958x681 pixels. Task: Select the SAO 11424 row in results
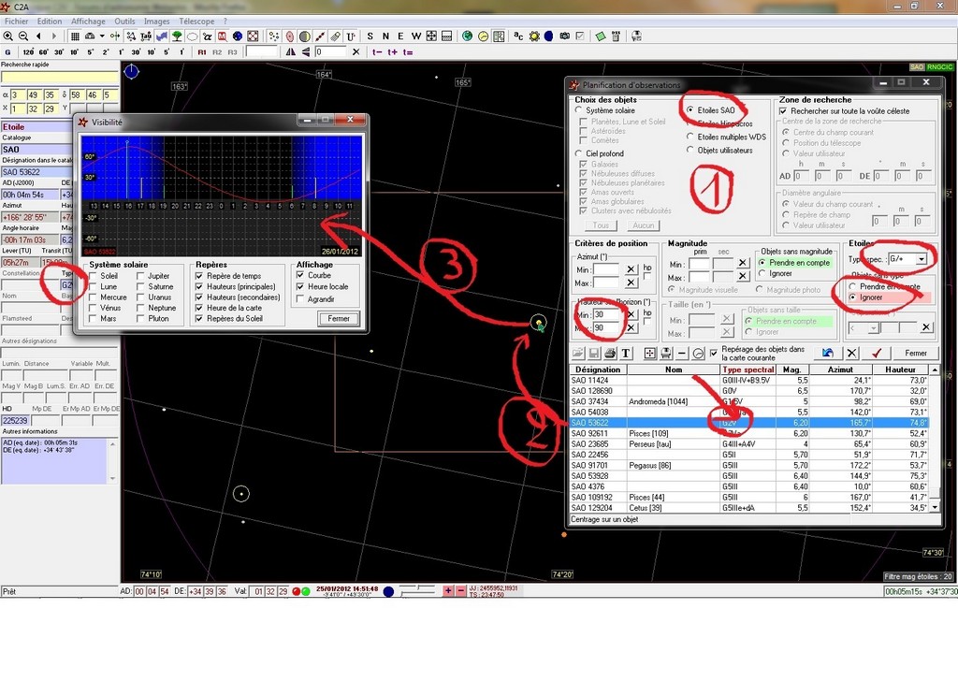749,381
